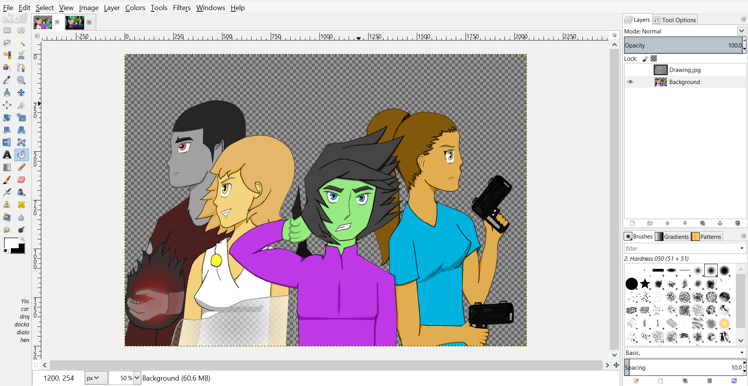
Task: Create a new layer button
Action: [632, 223]
